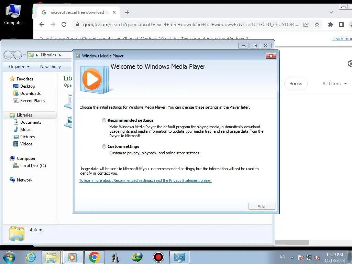Click Google Chrome taskbar icon
This screenshot has height=264, width=352.
tap(94, 257)
